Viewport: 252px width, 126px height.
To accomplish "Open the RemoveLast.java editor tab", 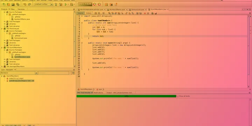I will point(138,10).
